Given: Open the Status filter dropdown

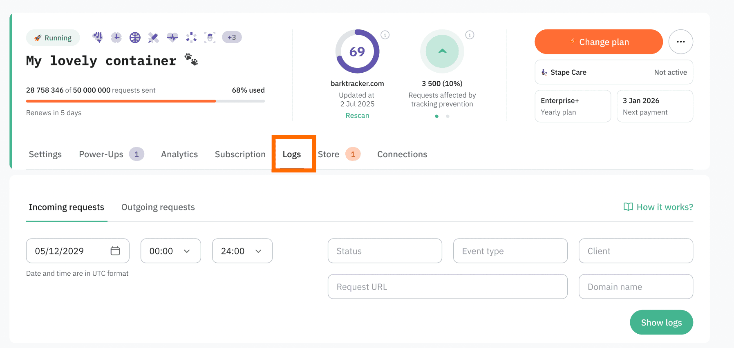Looking at the screenshot, I should point(385,251).
